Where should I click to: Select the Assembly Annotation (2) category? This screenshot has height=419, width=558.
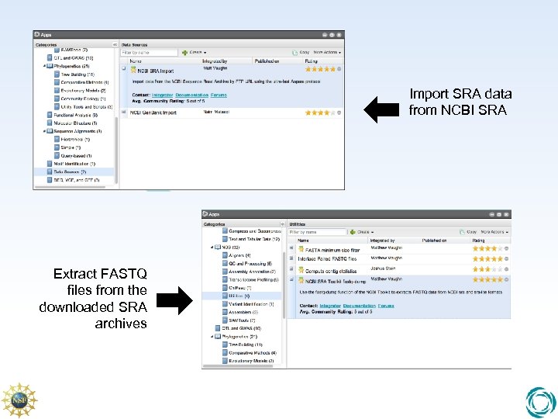pyautogui.click(x=252, y=272)
